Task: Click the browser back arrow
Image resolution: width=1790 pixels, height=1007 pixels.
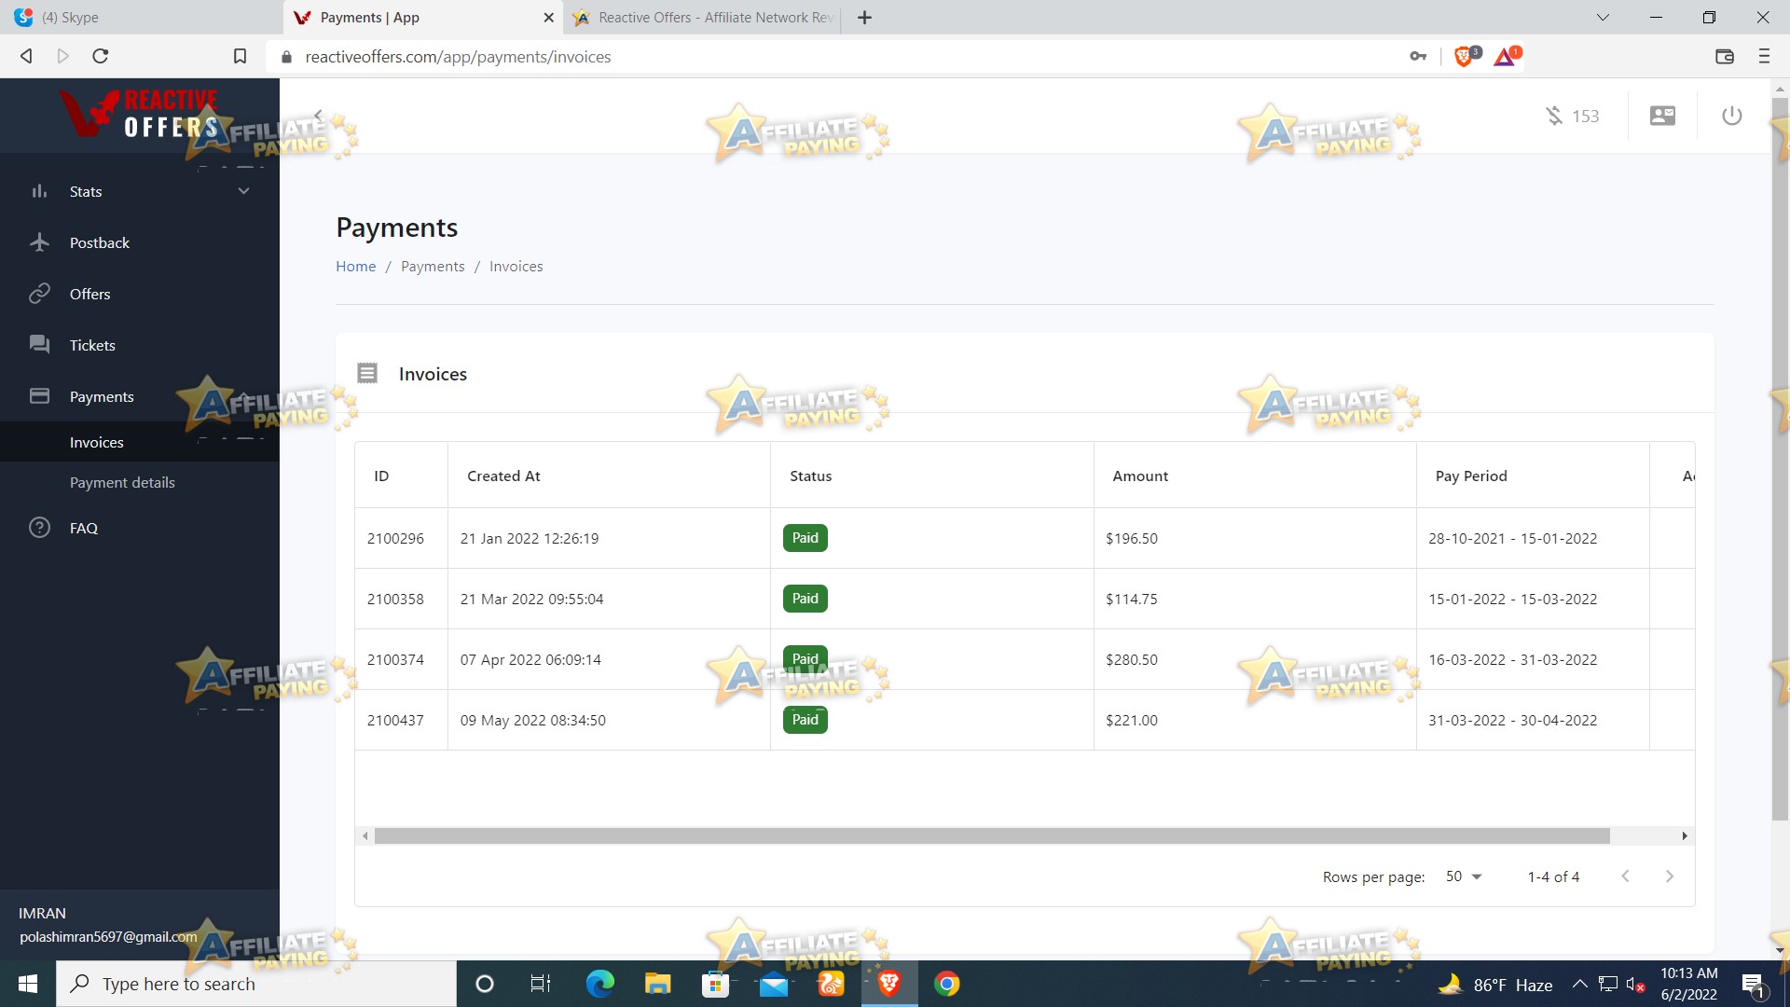Action: pyautogui.click(x=26, y=56)
